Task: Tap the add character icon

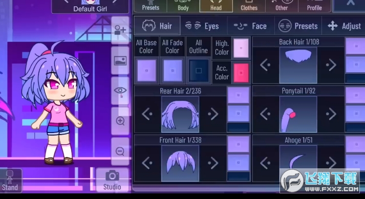Action: (x=120, y=30)
